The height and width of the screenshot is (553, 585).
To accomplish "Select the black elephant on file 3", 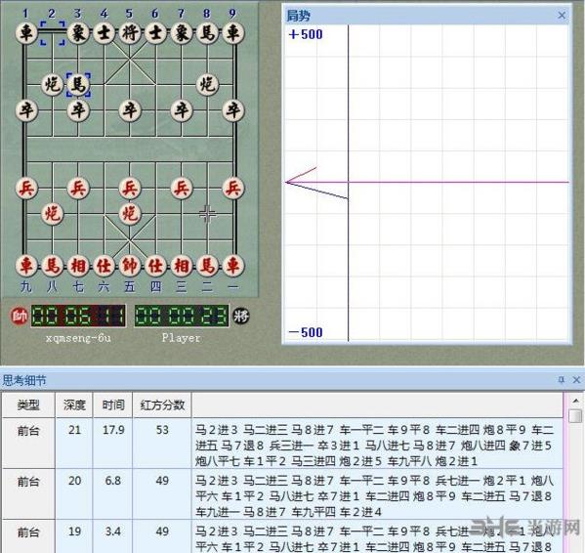I will point(78,33).
